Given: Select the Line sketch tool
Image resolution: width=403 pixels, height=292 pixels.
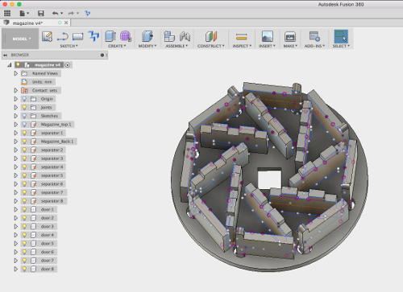Looking at the screenshot, I should coord(63,36).
